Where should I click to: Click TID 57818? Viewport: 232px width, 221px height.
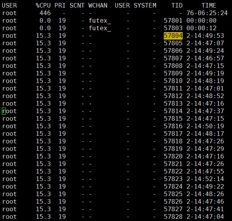pos(173,141)
